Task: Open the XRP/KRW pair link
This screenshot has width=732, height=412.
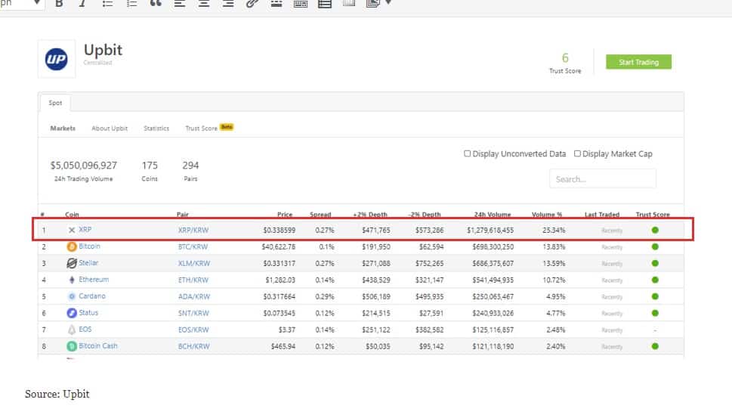Action: pos(193,231)
